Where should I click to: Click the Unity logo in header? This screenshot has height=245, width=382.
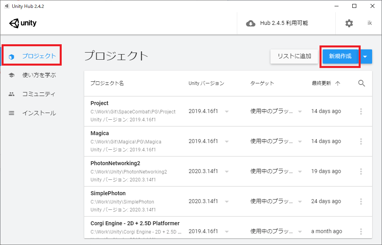(x=23, y=23)
